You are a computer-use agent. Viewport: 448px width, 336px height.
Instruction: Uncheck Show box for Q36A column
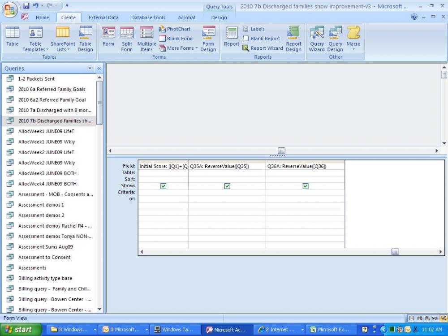(x=306, y=186)
